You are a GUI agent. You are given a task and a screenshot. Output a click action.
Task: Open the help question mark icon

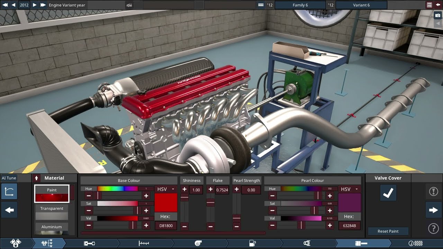[433, 228]
